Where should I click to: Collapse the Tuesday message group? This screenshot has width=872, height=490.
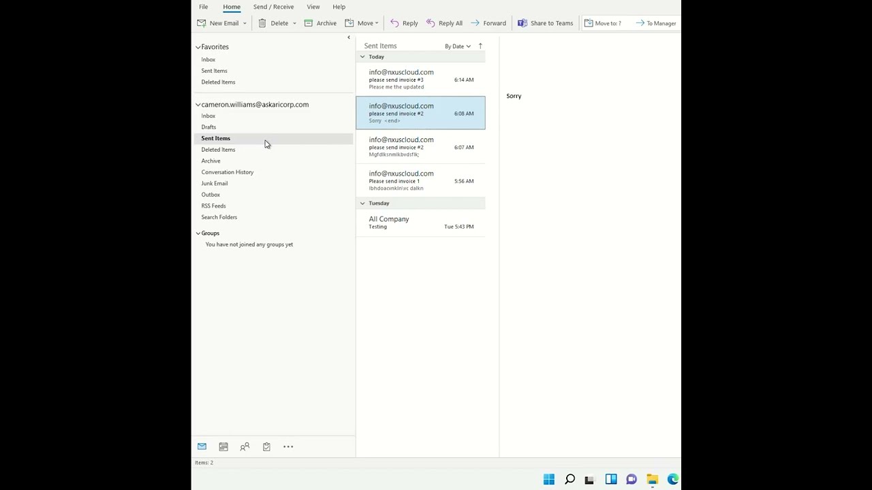362,203
